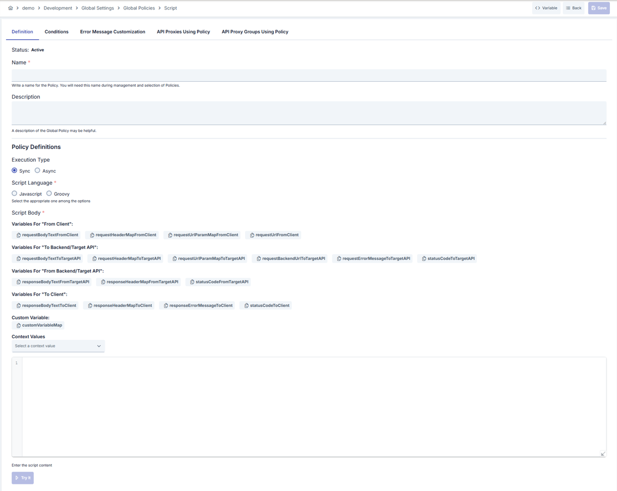Choose Javascript as script language
Screen dimensions: 617x491
click(x=14, y=193)
